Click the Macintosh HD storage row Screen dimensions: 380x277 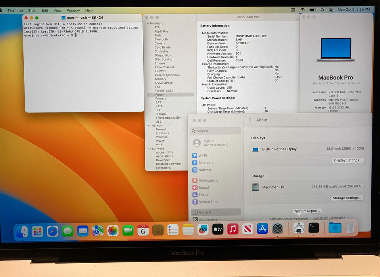[x=307, y=187]
